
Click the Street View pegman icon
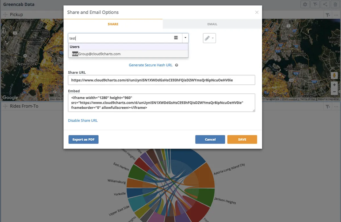coord(334,76)
